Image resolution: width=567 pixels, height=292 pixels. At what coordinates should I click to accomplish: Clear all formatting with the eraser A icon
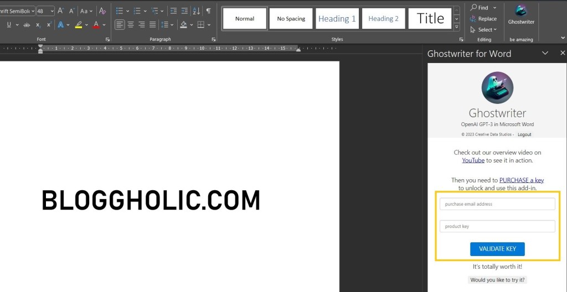pos(102,11)
